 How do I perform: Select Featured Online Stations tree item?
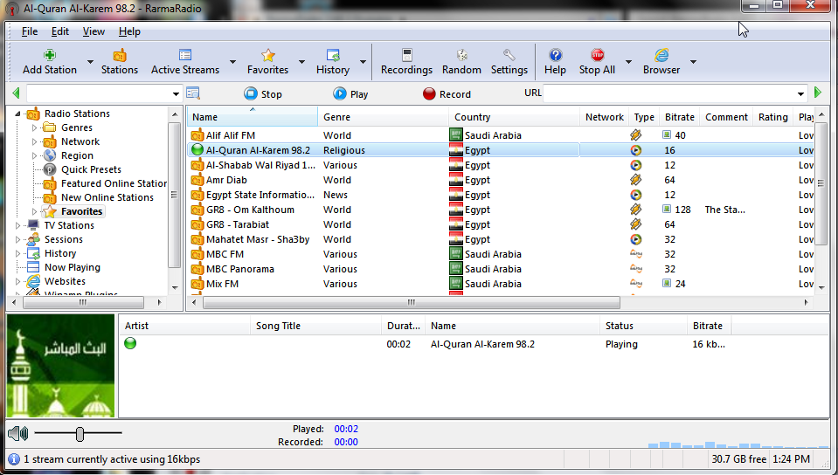click(x=114, y=183)
